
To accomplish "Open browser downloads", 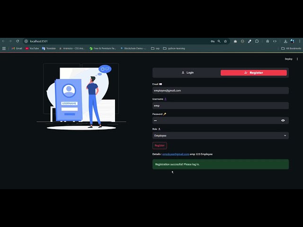I will click(x=285, y=41).
